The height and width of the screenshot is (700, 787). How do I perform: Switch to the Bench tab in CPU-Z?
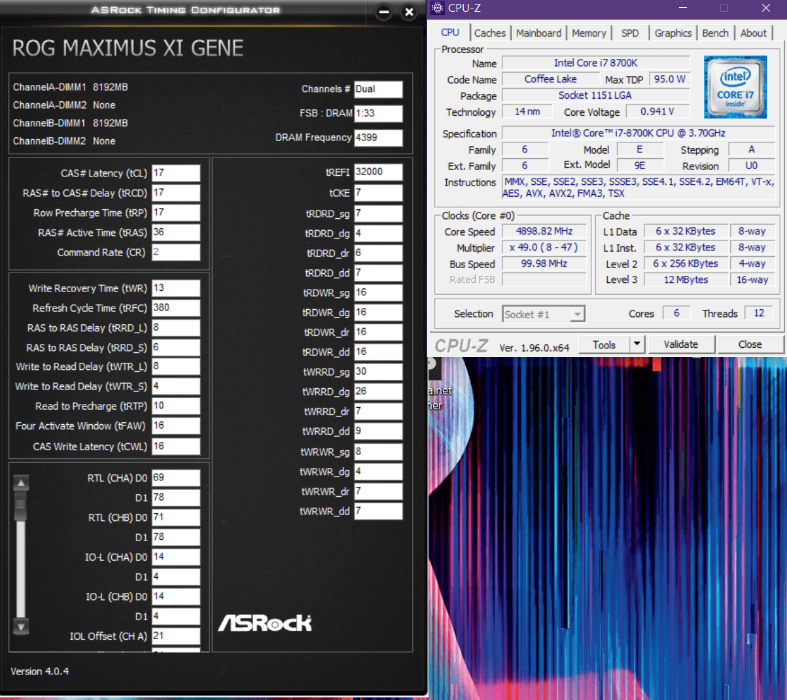coord(715,33)
